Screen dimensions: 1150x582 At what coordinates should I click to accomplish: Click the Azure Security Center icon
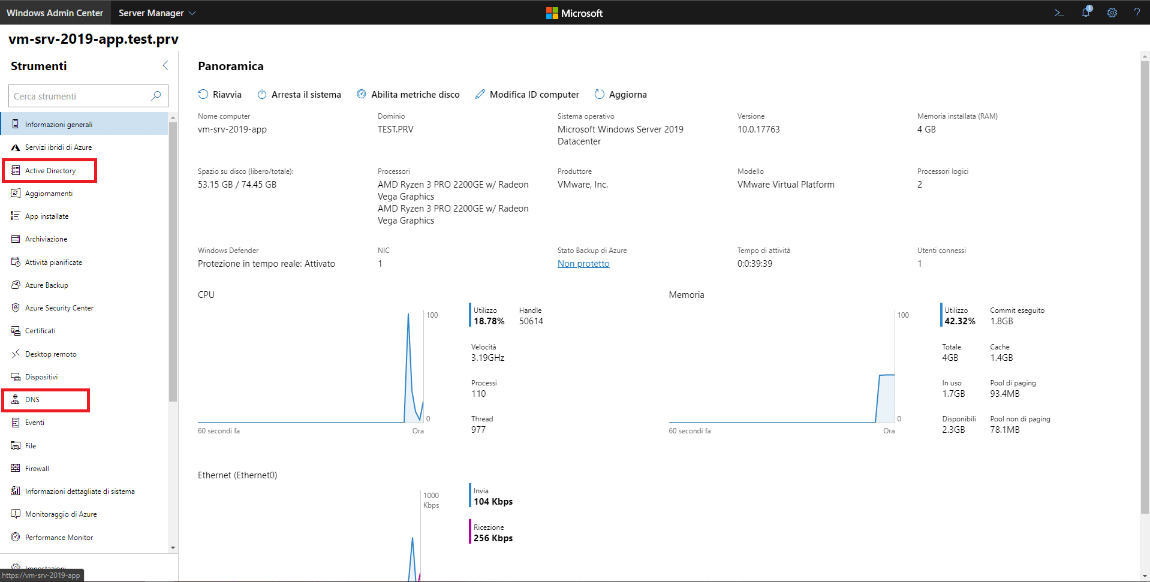tap(16, 307)
